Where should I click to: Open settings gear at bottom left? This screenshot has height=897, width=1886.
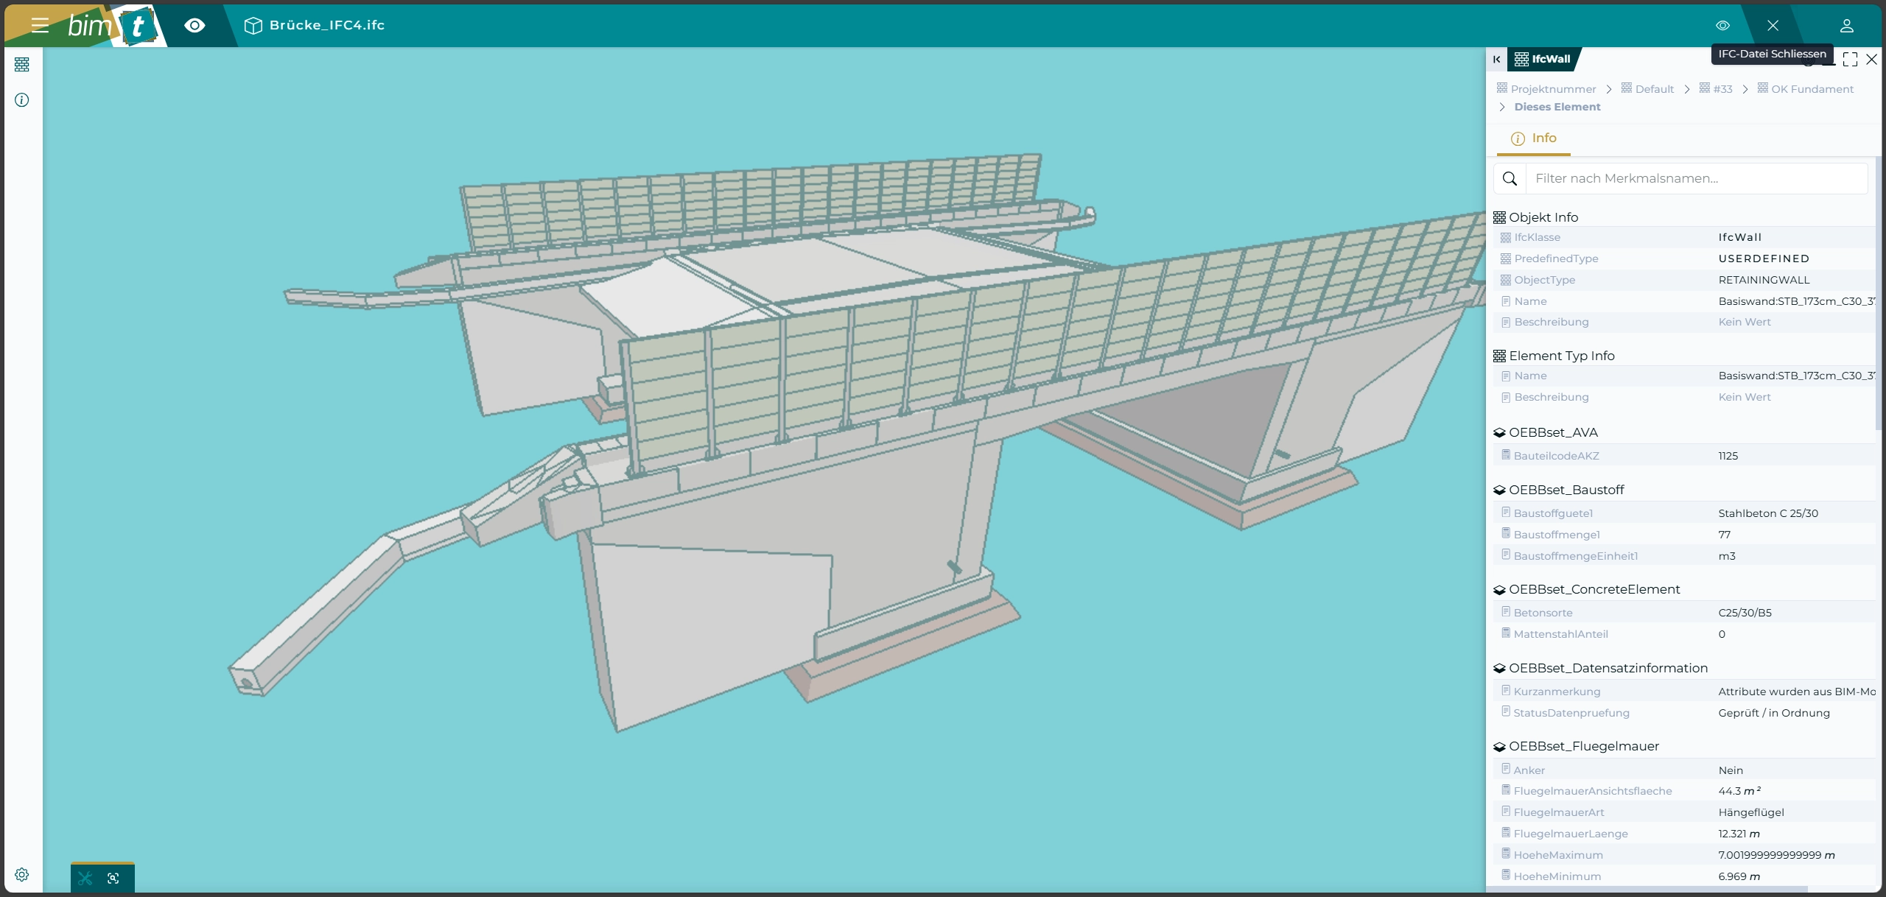pos(22,875)
